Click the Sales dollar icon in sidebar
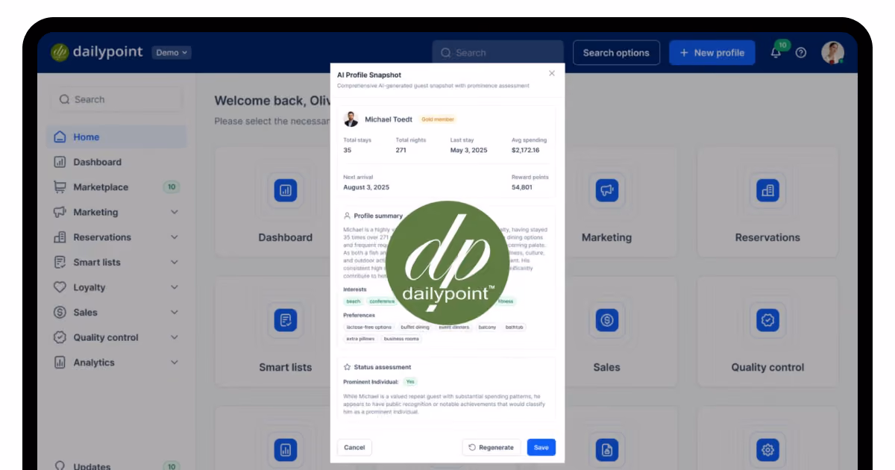 pyautogui.click(x=60, y=313)
